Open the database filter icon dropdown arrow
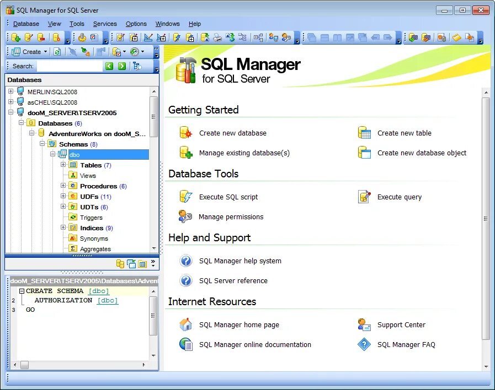495x390 pixels. pos(124,52)
